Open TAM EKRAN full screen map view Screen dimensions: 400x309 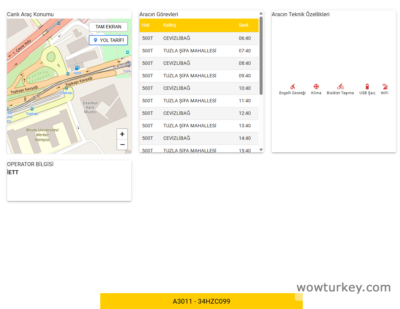pyautogui.click(x=108, y=27)
